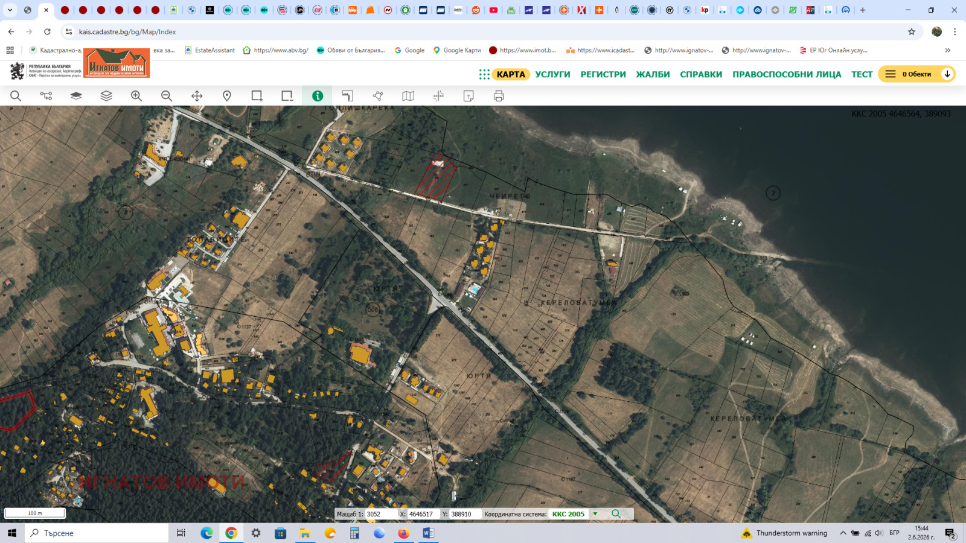Open the Thunderstorm warning weather widget
Viewport: 966px width, 543px height.
(x=784, y=533)
